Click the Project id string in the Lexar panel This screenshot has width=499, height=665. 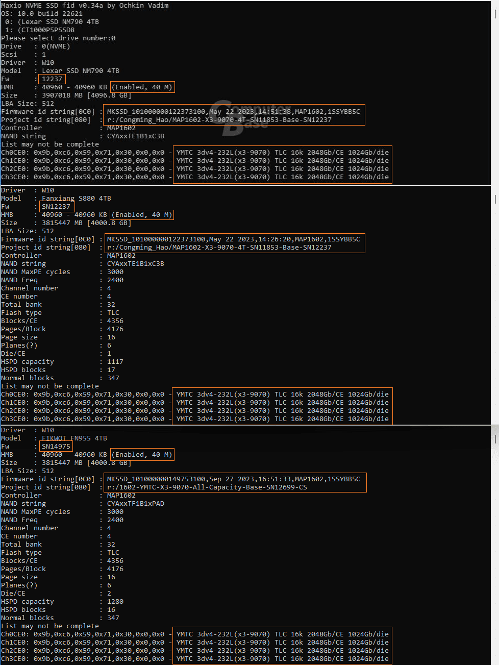click(219, 120)
